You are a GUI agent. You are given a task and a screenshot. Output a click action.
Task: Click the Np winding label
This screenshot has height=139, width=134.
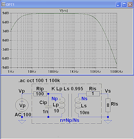[x=55, y=99]
